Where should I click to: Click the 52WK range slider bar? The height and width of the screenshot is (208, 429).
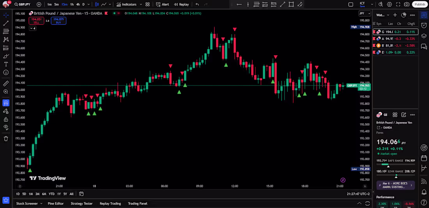[395, 175]
